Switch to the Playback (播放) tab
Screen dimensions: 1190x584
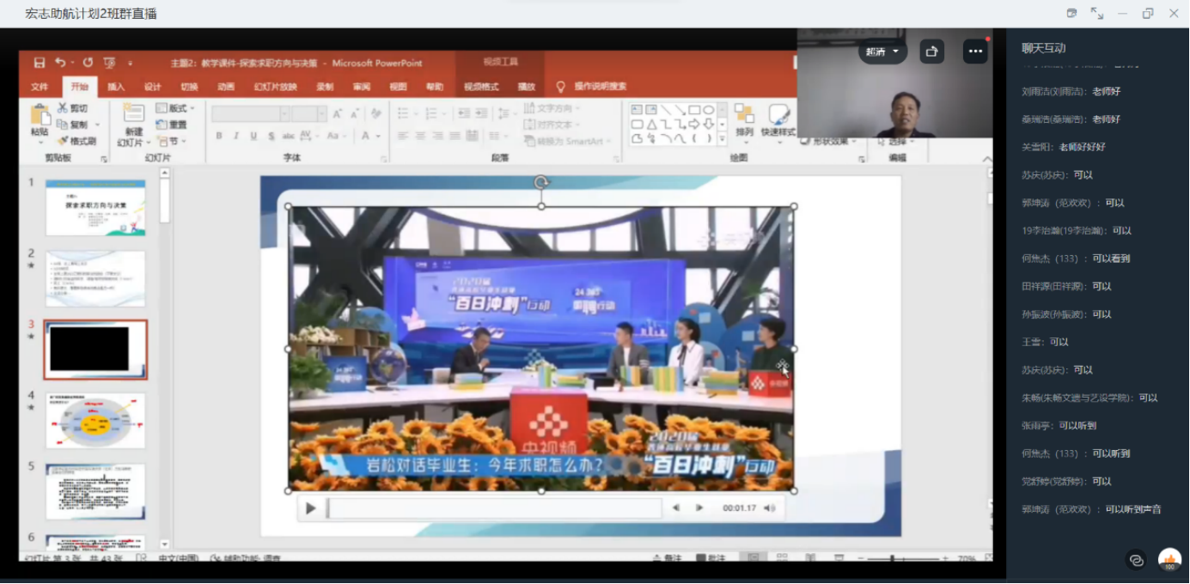click(526, 87)
